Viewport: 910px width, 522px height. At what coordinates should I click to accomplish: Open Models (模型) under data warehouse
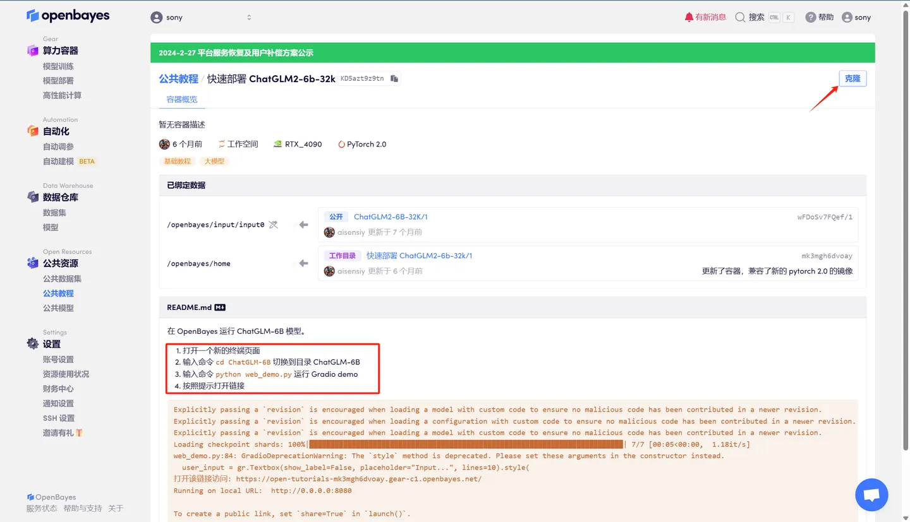[51, 227]
